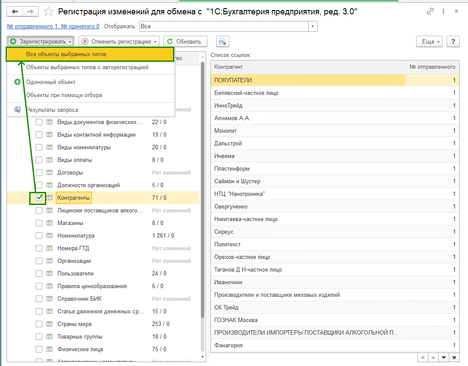Screen dimensions: 468x366
Task: Click table icon of Магазины row
Action: [50, 223]
